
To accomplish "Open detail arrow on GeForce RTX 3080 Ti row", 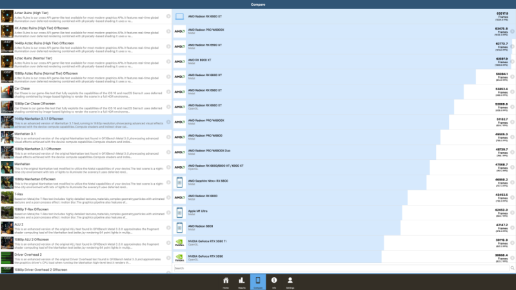I will tap(512, 243).
